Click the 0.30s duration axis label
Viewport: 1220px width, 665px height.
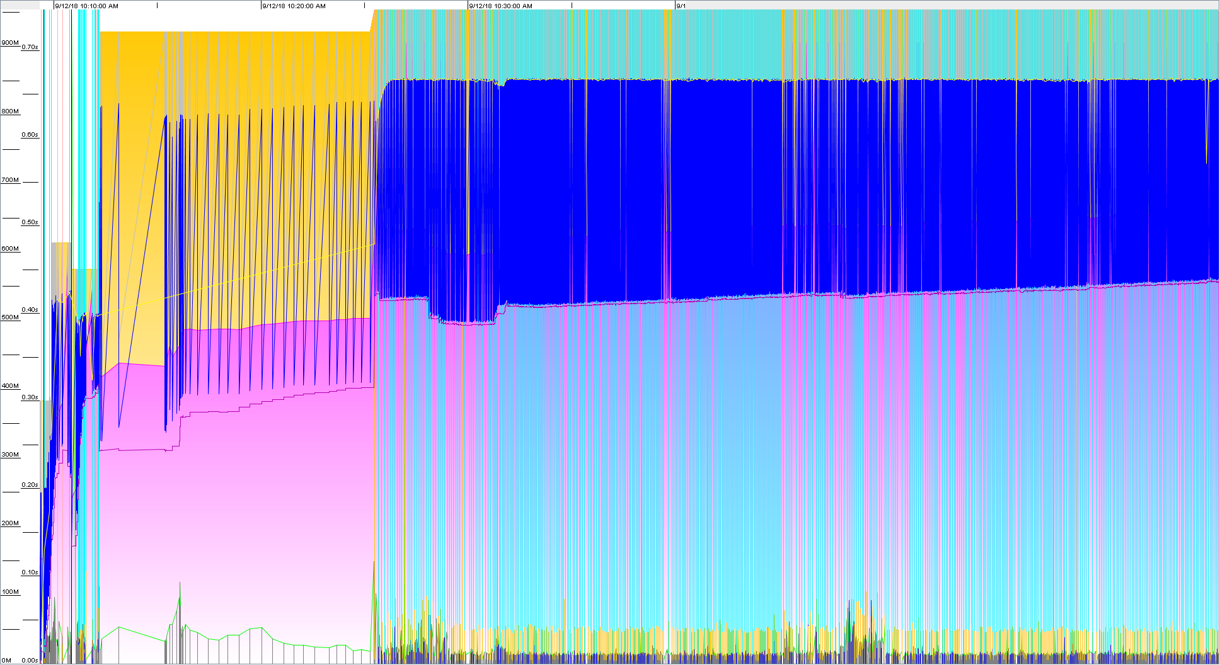pos(30,397)
